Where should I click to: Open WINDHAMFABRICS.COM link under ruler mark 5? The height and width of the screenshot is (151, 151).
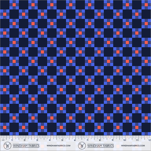tap(58, 146)
